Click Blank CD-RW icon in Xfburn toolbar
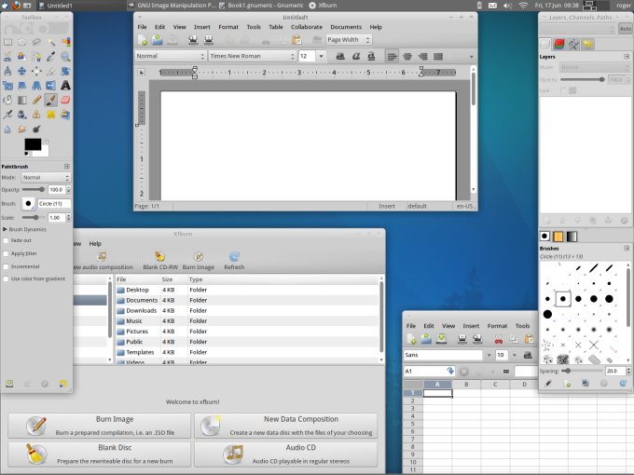Viewport: 634px width, 475px height. (x=160, y=256)
